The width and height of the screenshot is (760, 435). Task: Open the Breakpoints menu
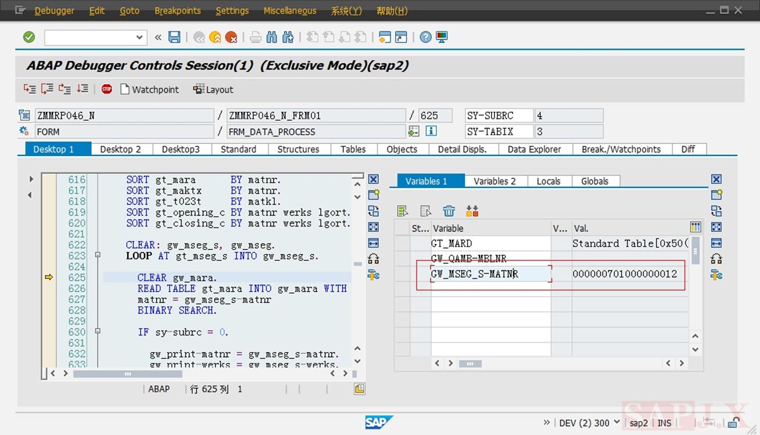(178, 10)
